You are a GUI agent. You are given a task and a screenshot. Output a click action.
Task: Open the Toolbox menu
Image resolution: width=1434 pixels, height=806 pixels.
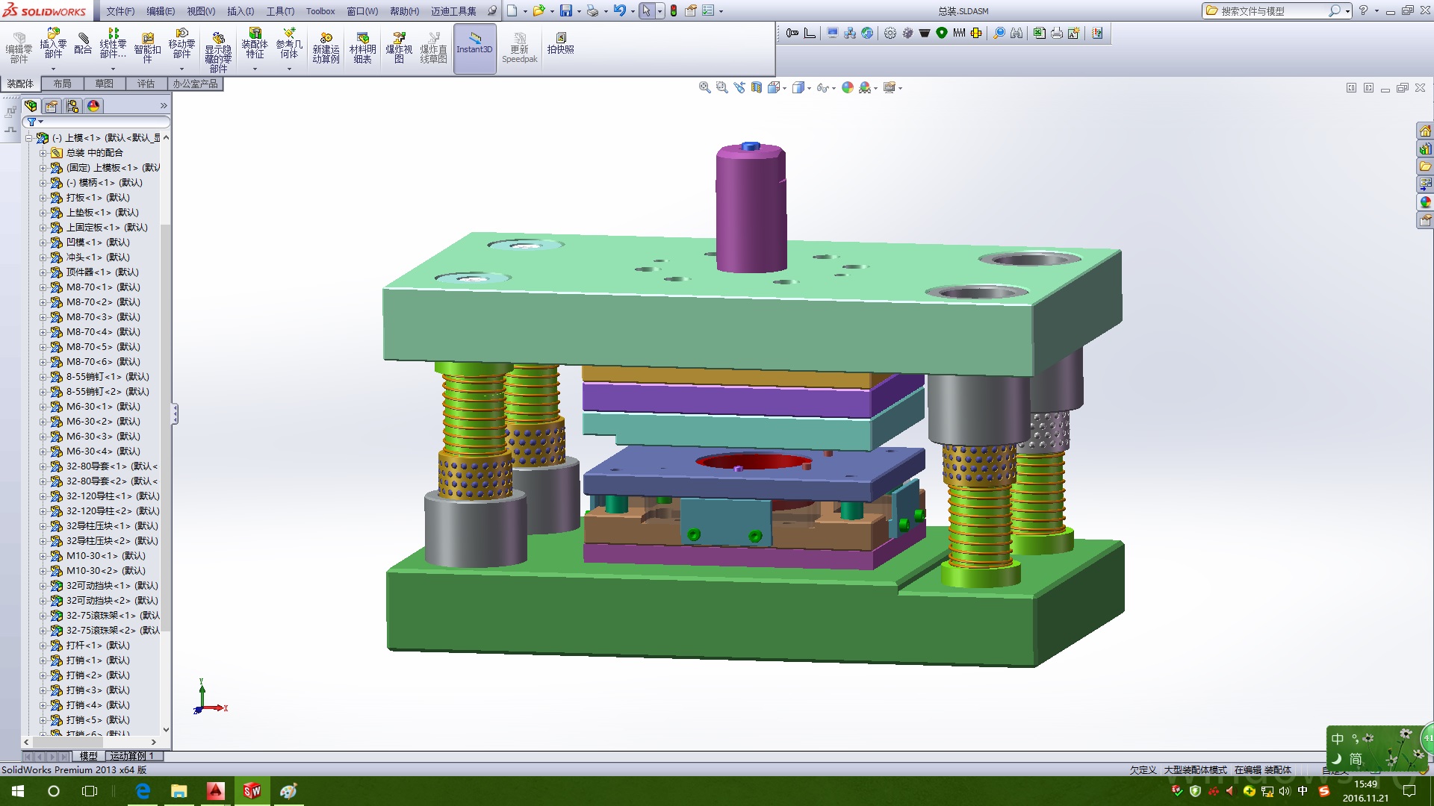click(x=320, y=11)
